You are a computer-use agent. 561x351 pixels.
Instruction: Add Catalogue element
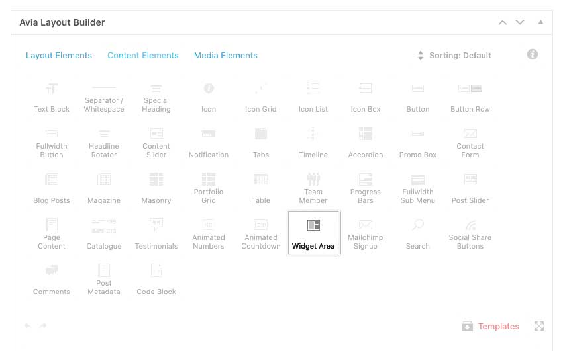[x=104, y=233]
